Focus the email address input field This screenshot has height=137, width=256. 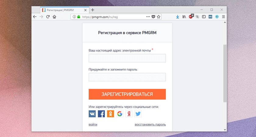point(127,58)
